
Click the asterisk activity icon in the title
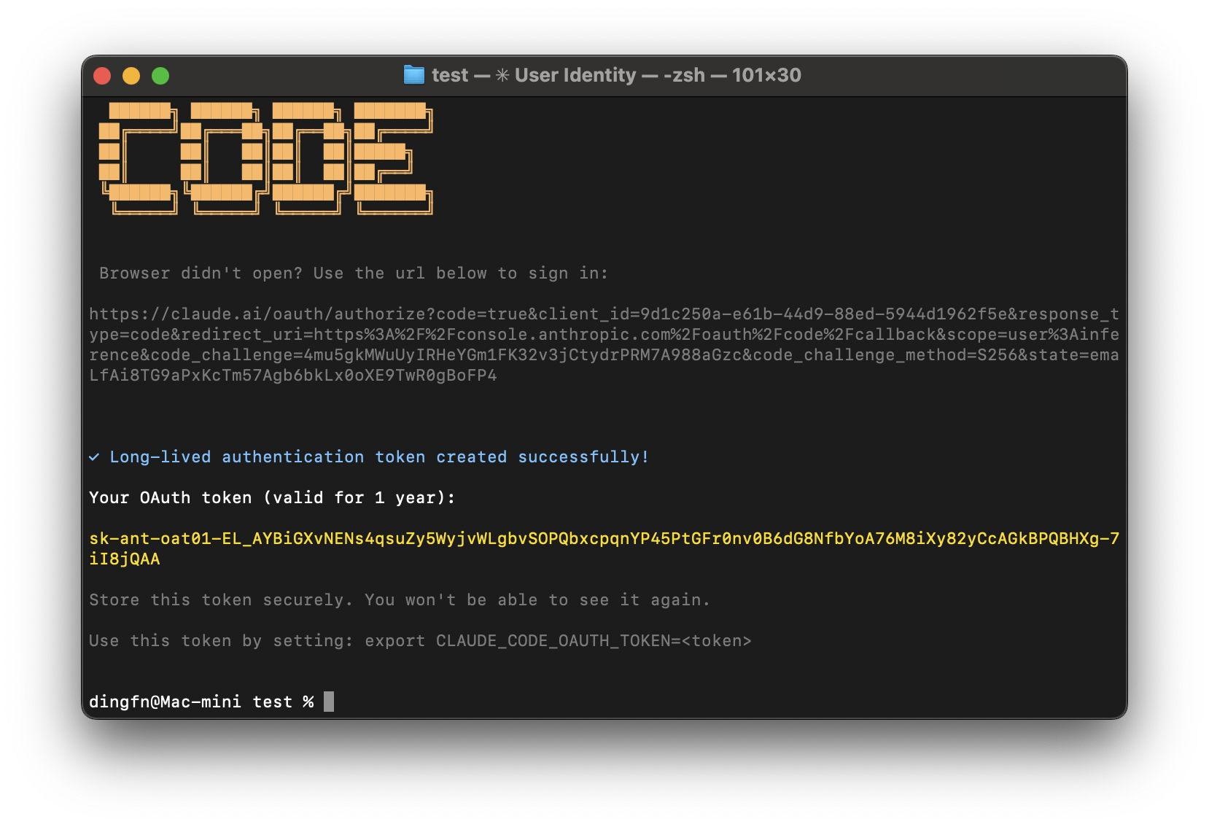coord(502,75)
